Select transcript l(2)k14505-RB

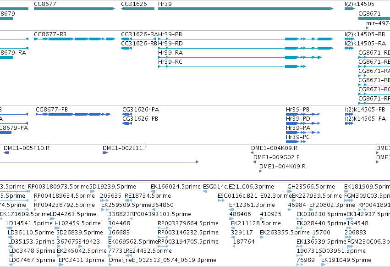(x=365, y=34)
